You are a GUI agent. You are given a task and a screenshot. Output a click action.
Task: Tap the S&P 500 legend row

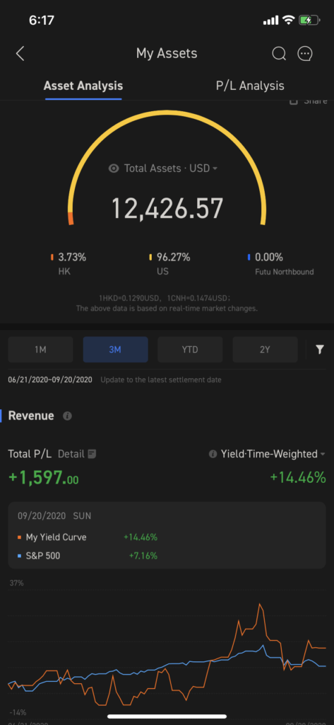coord(88,556)
